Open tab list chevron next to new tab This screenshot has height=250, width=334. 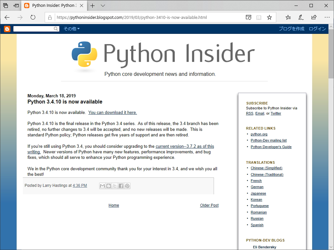[x=103, y=6]
